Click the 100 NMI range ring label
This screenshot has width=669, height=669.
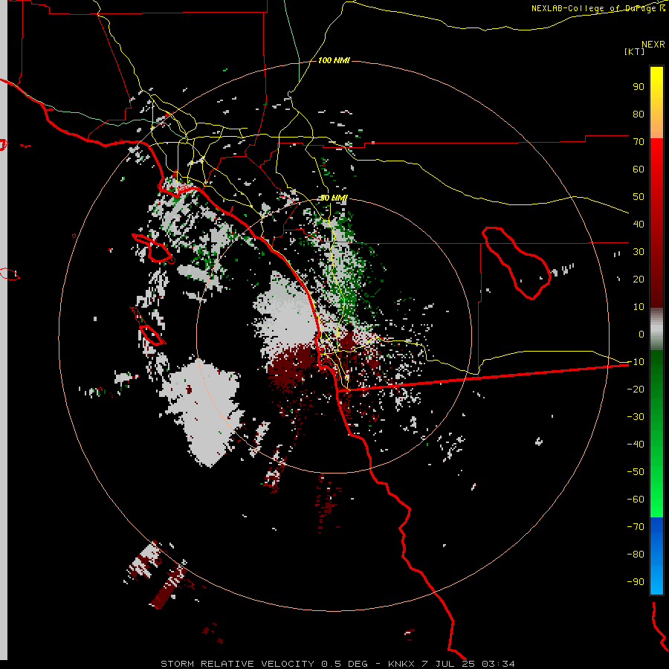(334, 60)
